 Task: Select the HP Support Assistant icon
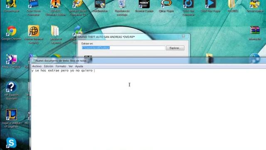[11, 91]
